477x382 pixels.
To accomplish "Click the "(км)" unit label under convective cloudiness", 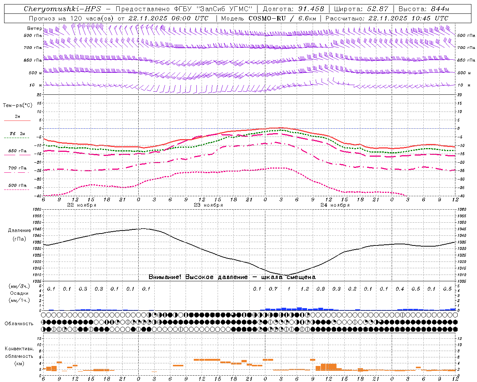I will point(19,363).
